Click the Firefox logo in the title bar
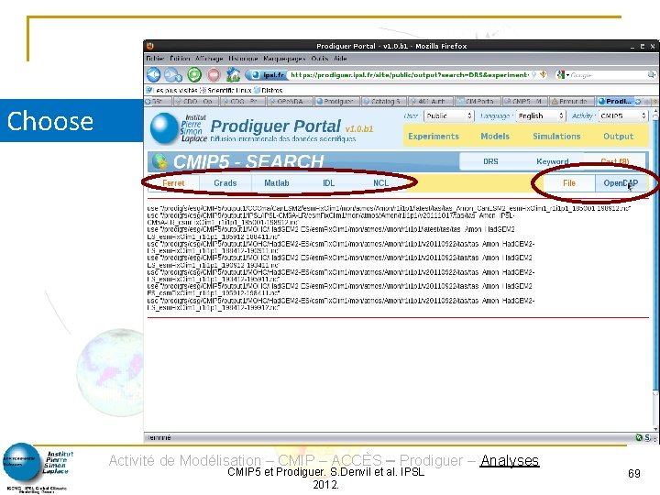This screenshot has height=495, width=660. (150, 46)
